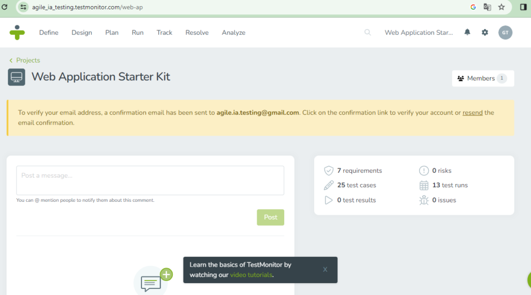This screenshot has width=531, height=295.
Task: Click the add comment bubble icon
Action: [153, 282]
